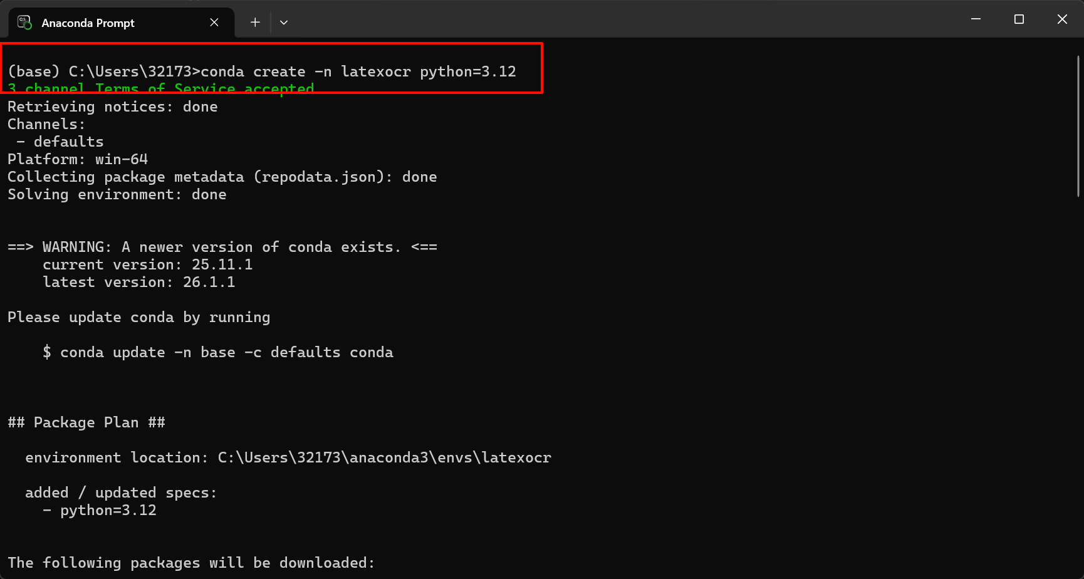Click the '- python=3.12' spec line
1084x579 pixels.
tap(100, 511)
